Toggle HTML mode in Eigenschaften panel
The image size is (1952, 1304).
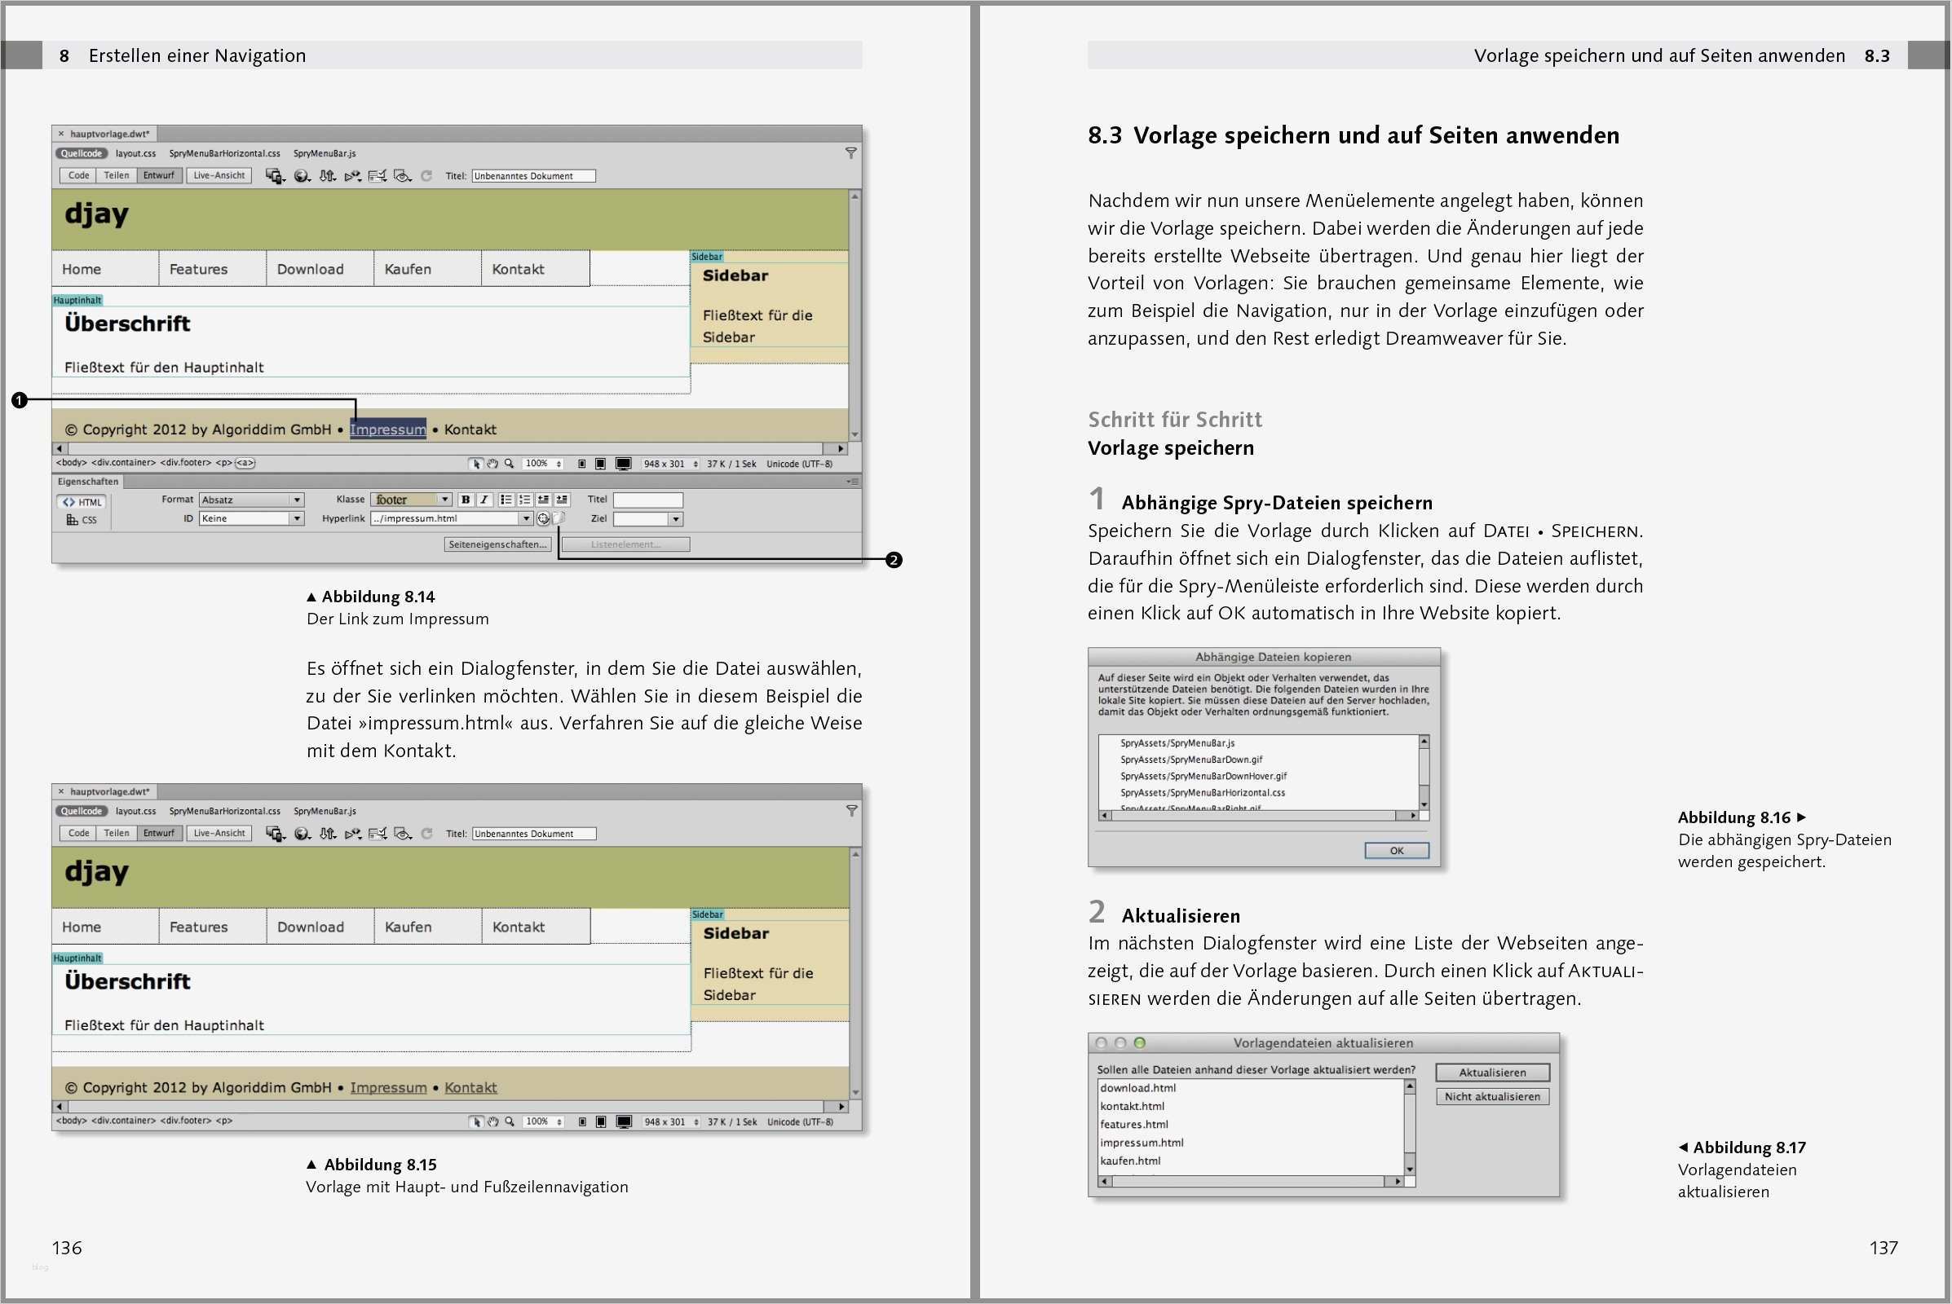82,502
